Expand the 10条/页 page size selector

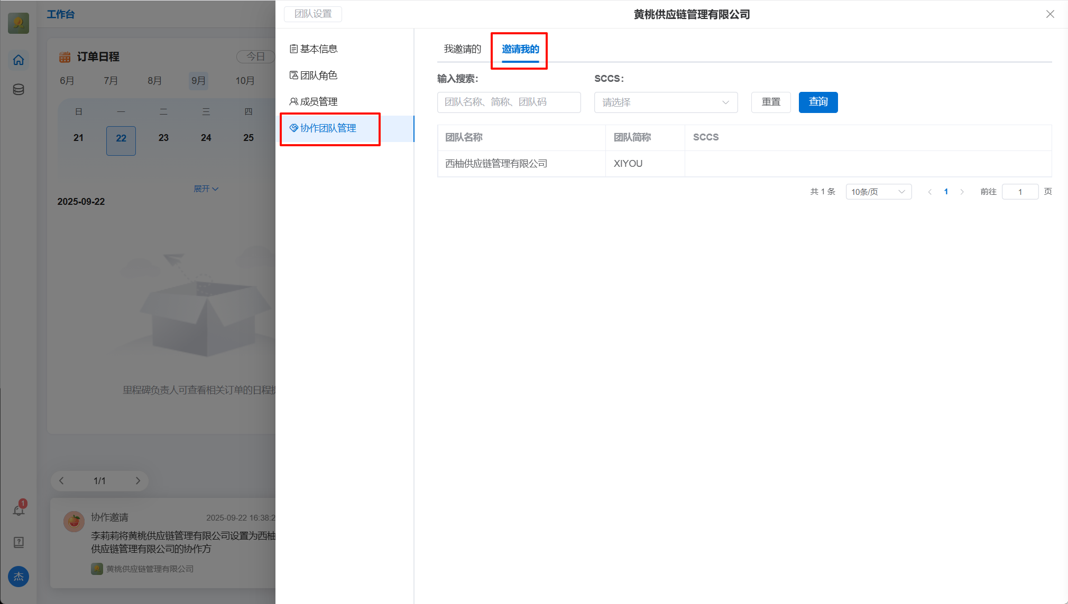(878, 192)
